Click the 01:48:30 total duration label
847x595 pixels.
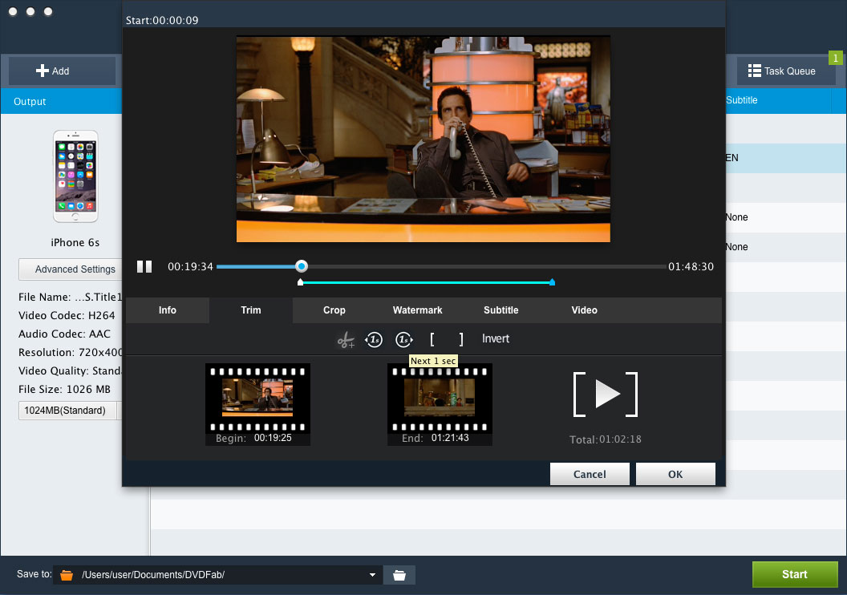coord(691,266)
